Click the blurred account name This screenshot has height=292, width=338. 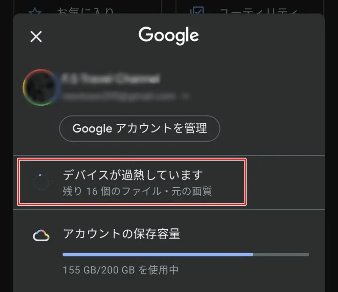pyautogui.click(x=110, y=79)
